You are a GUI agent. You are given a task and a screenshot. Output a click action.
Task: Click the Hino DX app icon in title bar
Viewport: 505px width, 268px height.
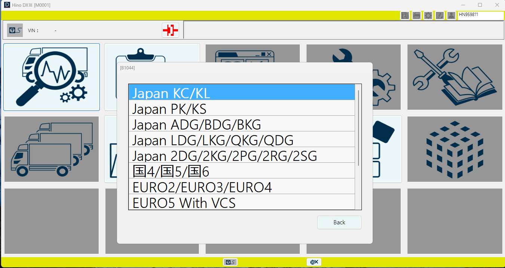coord(7,5)
